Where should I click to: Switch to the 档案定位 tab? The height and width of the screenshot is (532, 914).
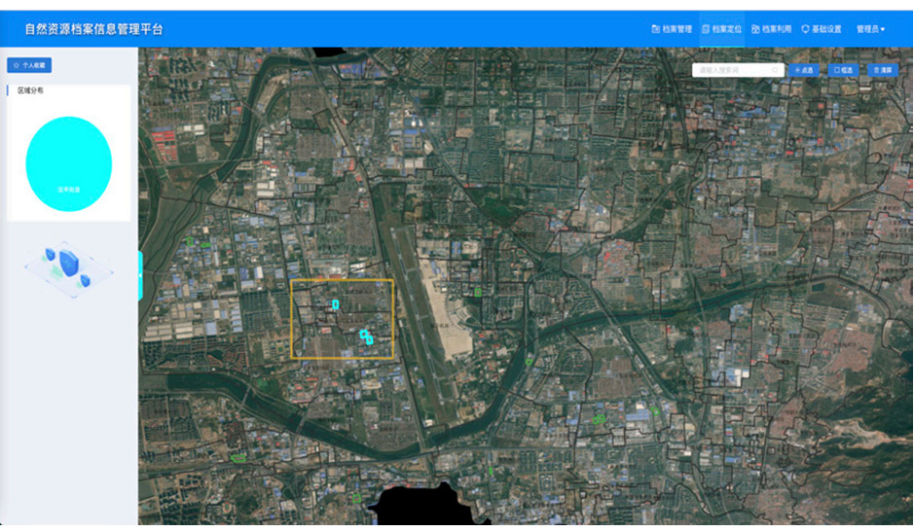721,29
